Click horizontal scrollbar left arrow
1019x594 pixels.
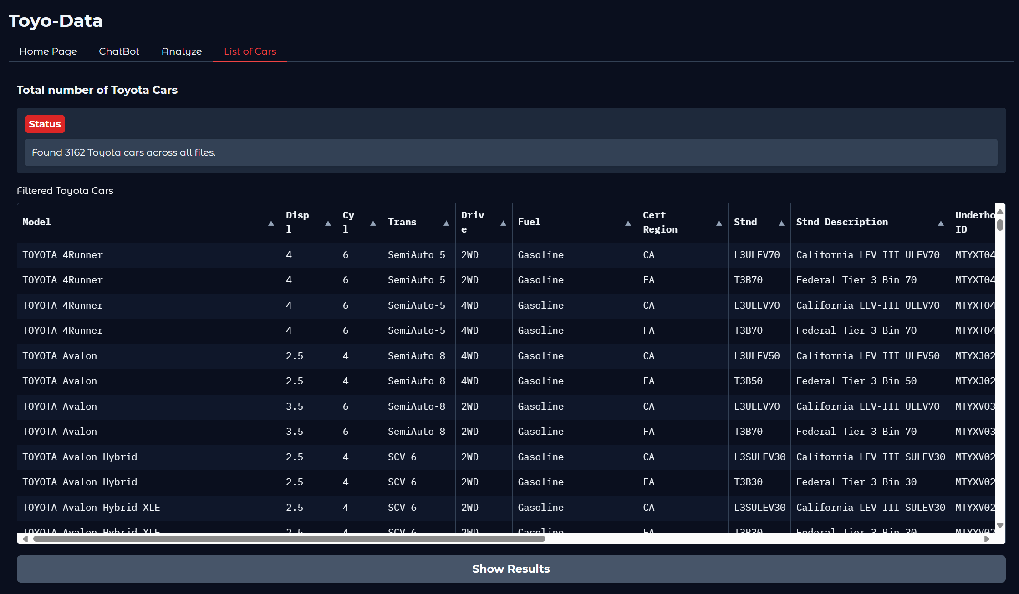[25, 539]
